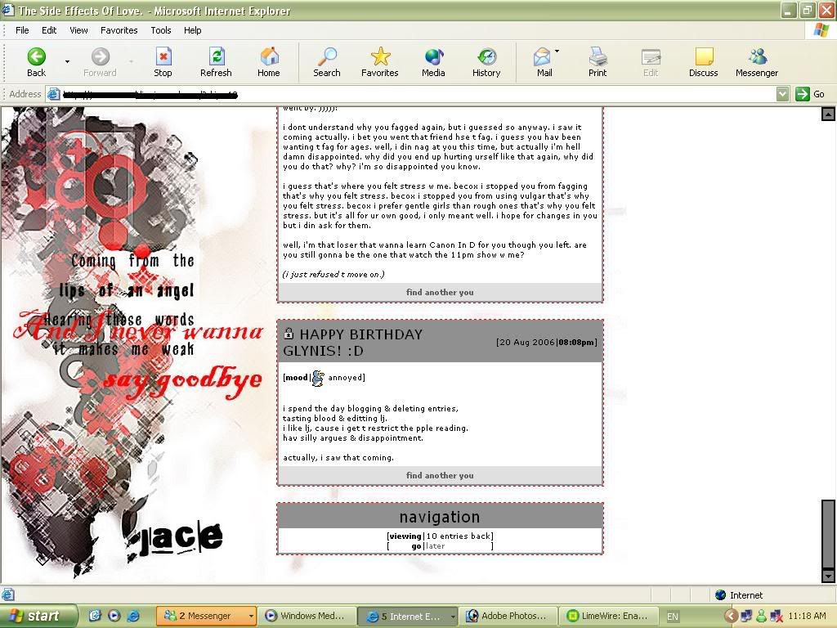Open the Windows Start menu
837x628 pixels.
click(x=38, y=617)
